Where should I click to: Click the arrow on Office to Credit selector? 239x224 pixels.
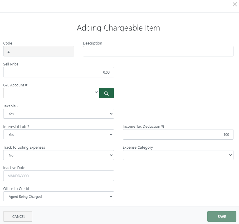(111, 196)
